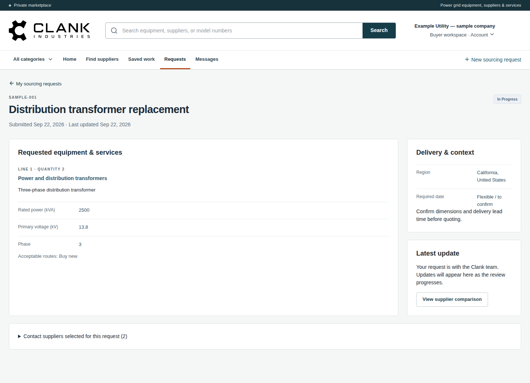Click the primary voltage value 13.8
The height and width of the screenshot is (383, 530).
[x=83, y=227]
